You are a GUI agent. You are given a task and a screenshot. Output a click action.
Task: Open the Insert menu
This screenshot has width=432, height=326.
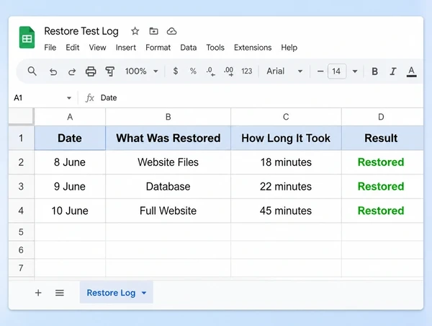pos(125,48)
